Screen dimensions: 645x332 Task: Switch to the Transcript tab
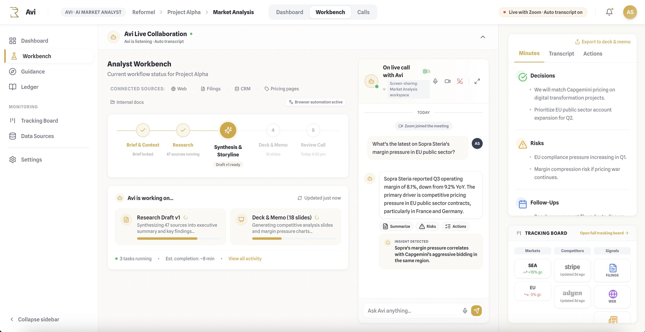561,53
